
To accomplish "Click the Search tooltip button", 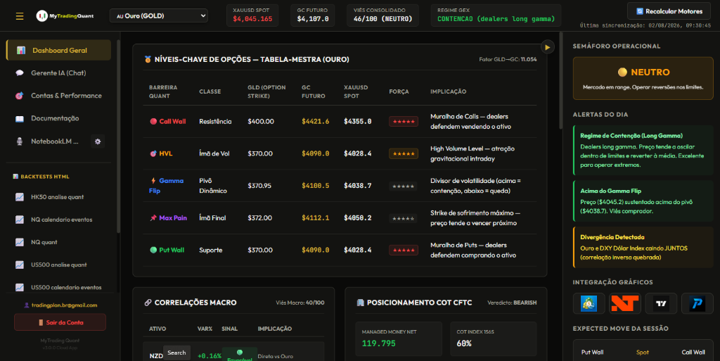I will (x=176, y=353).
